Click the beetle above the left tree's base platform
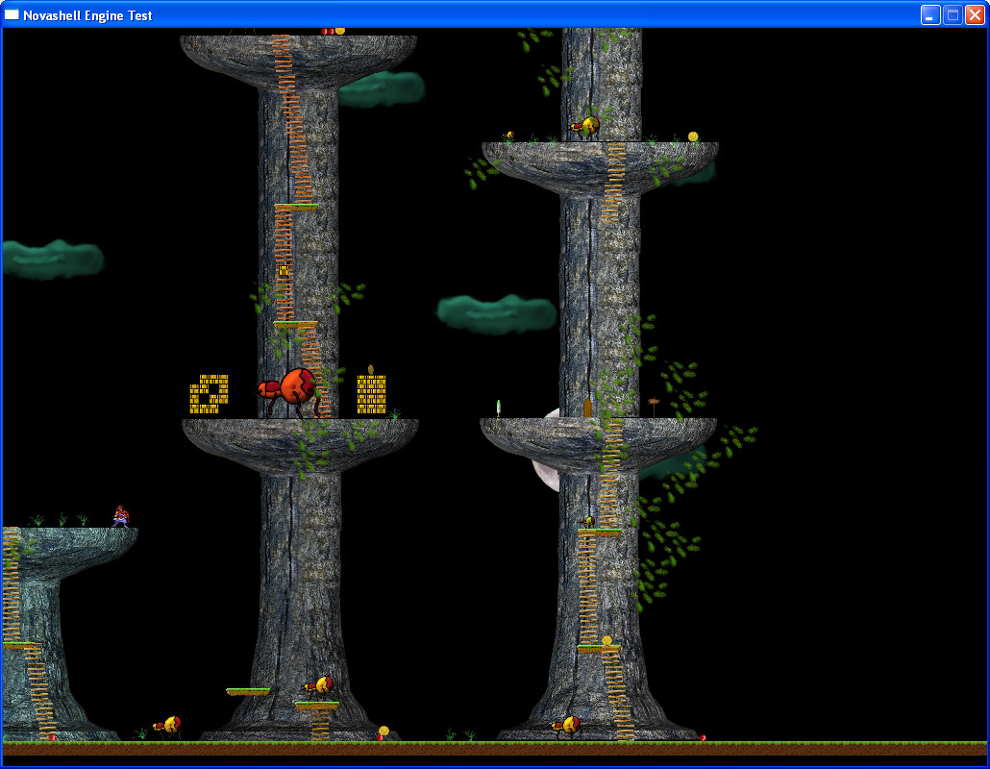Viewport: 990px width, 769px height. point(319,685)
